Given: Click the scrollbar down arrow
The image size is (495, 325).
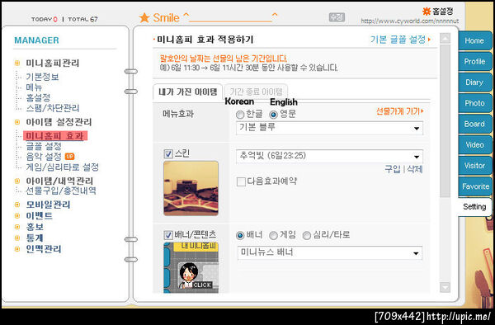Looking at the screenshot, I should pos(445,287).
